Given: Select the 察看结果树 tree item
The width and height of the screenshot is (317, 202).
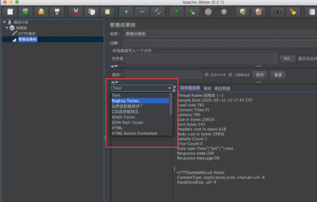Looking at the screenshot, I should [28, 39].
